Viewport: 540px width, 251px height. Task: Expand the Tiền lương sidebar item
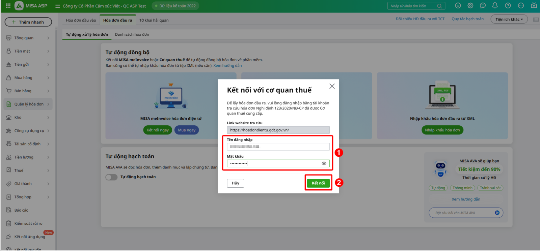29,157
